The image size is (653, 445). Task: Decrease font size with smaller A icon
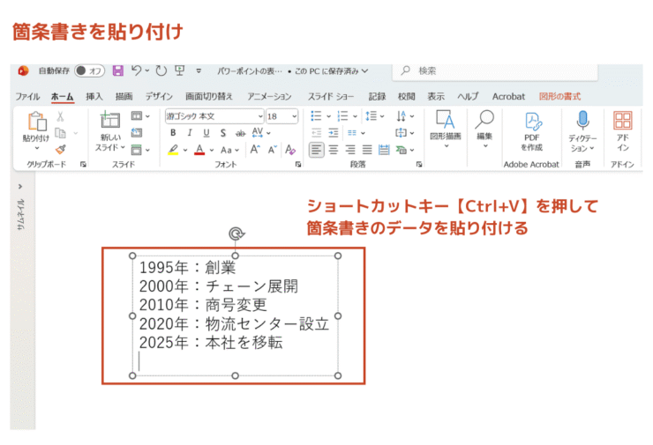(273, 149)
